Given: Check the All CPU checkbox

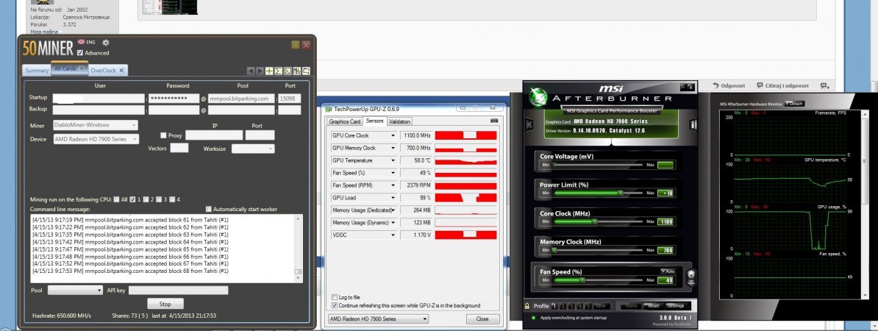Looking at the screenshot, I should [x=116, y=199].
